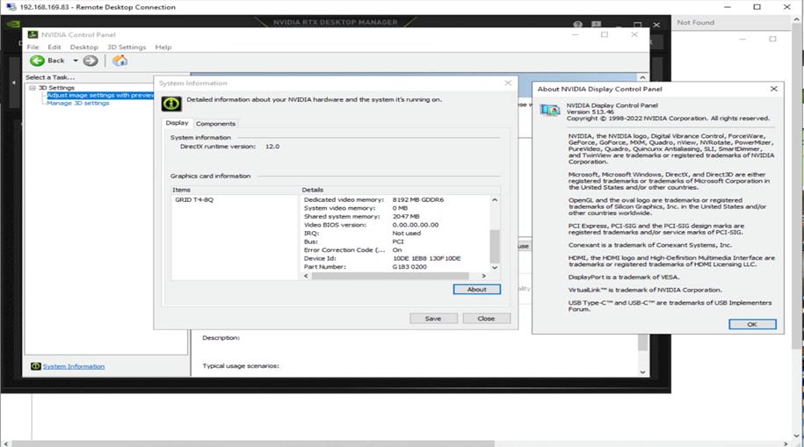Close the About NVIDIA Display Control Panel dialog

coord(774,89)
